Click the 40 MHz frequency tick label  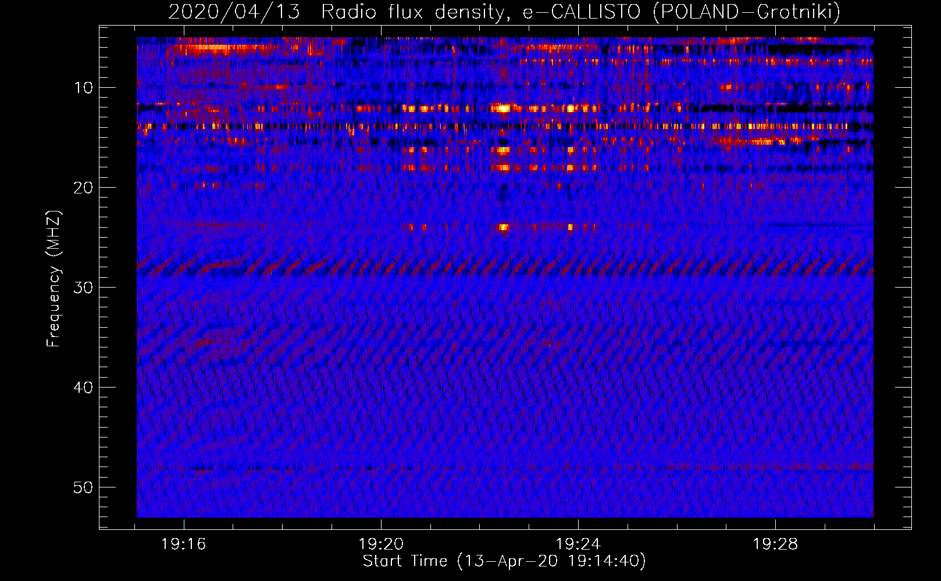[83, 388]
